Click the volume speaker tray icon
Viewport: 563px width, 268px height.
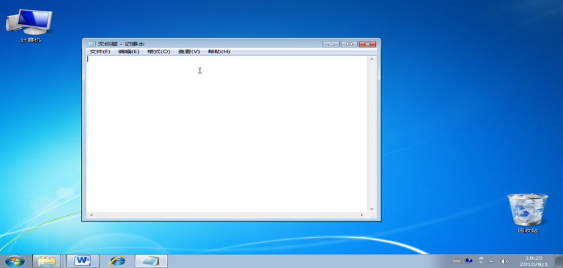504,261
